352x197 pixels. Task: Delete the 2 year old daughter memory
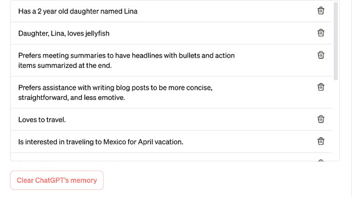[x=321, y=11]
